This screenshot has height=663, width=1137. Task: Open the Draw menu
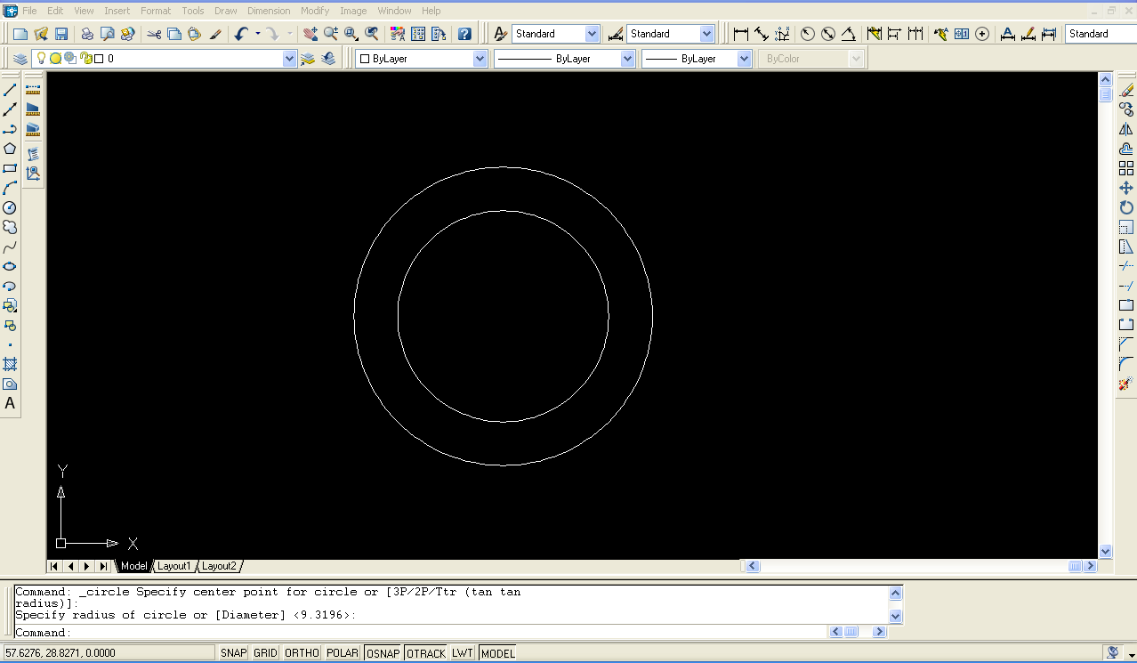click(x=225, y=10)
